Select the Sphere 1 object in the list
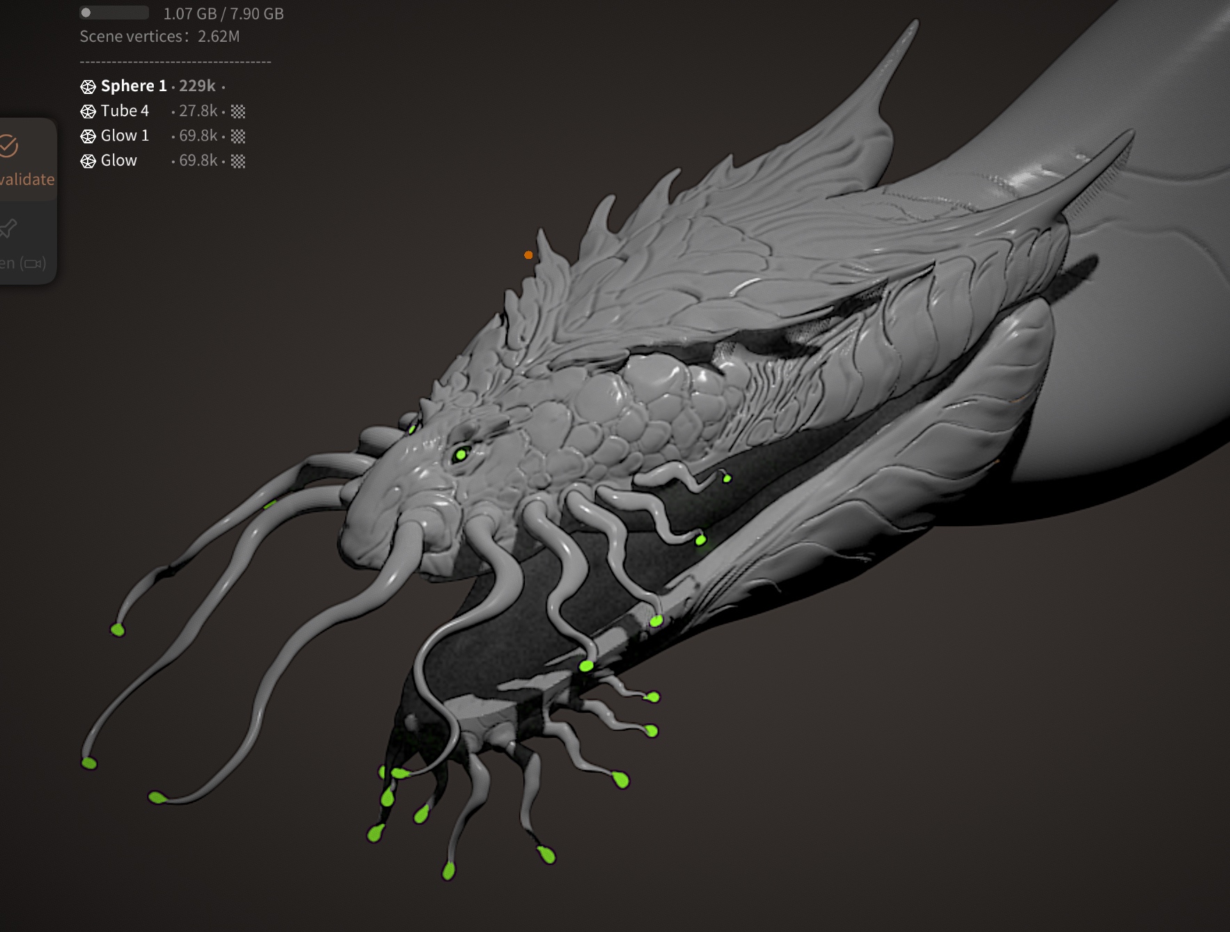This screenshot has height=932, width=1230. coord(134,86)
